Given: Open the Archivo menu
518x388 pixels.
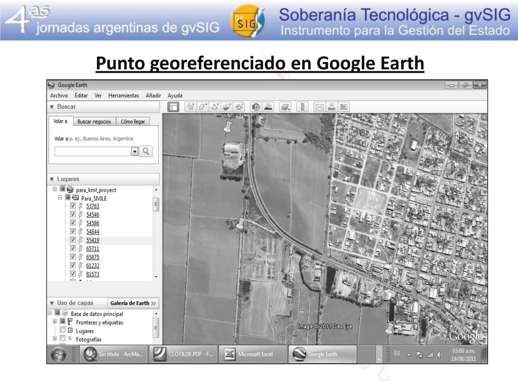Looking at the screenshot, I should coord(59,95).
